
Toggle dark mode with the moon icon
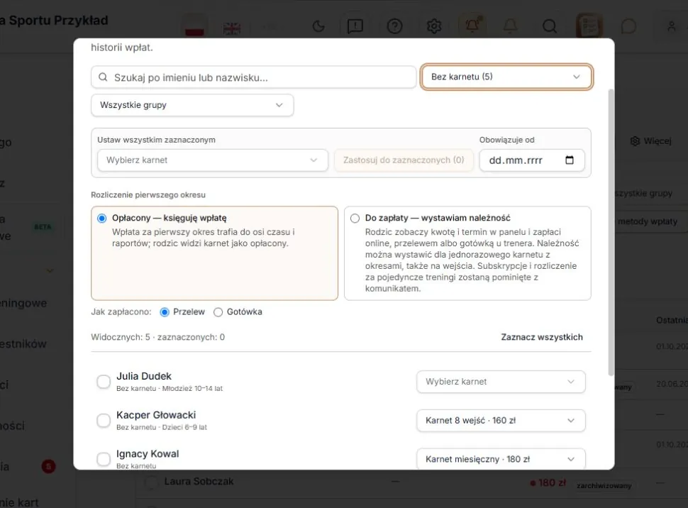318,26
